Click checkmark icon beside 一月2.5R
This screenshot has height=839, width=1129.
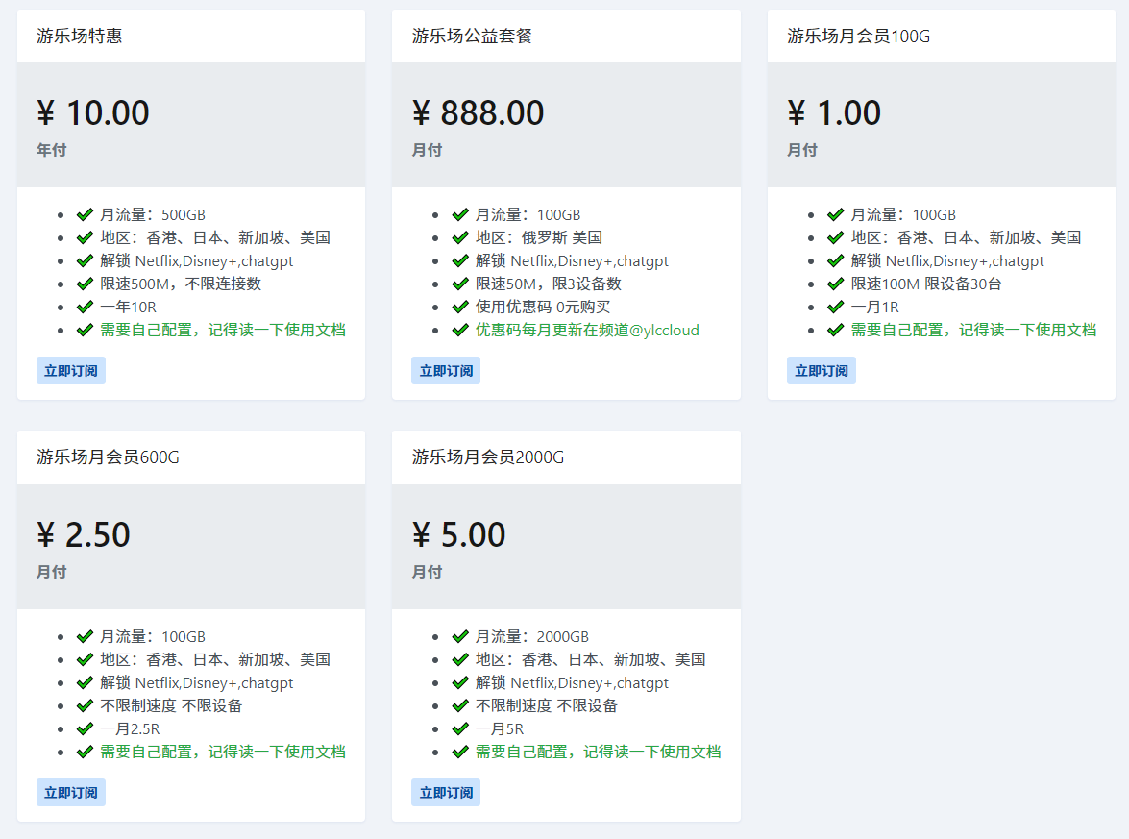[x=85, y=728]
